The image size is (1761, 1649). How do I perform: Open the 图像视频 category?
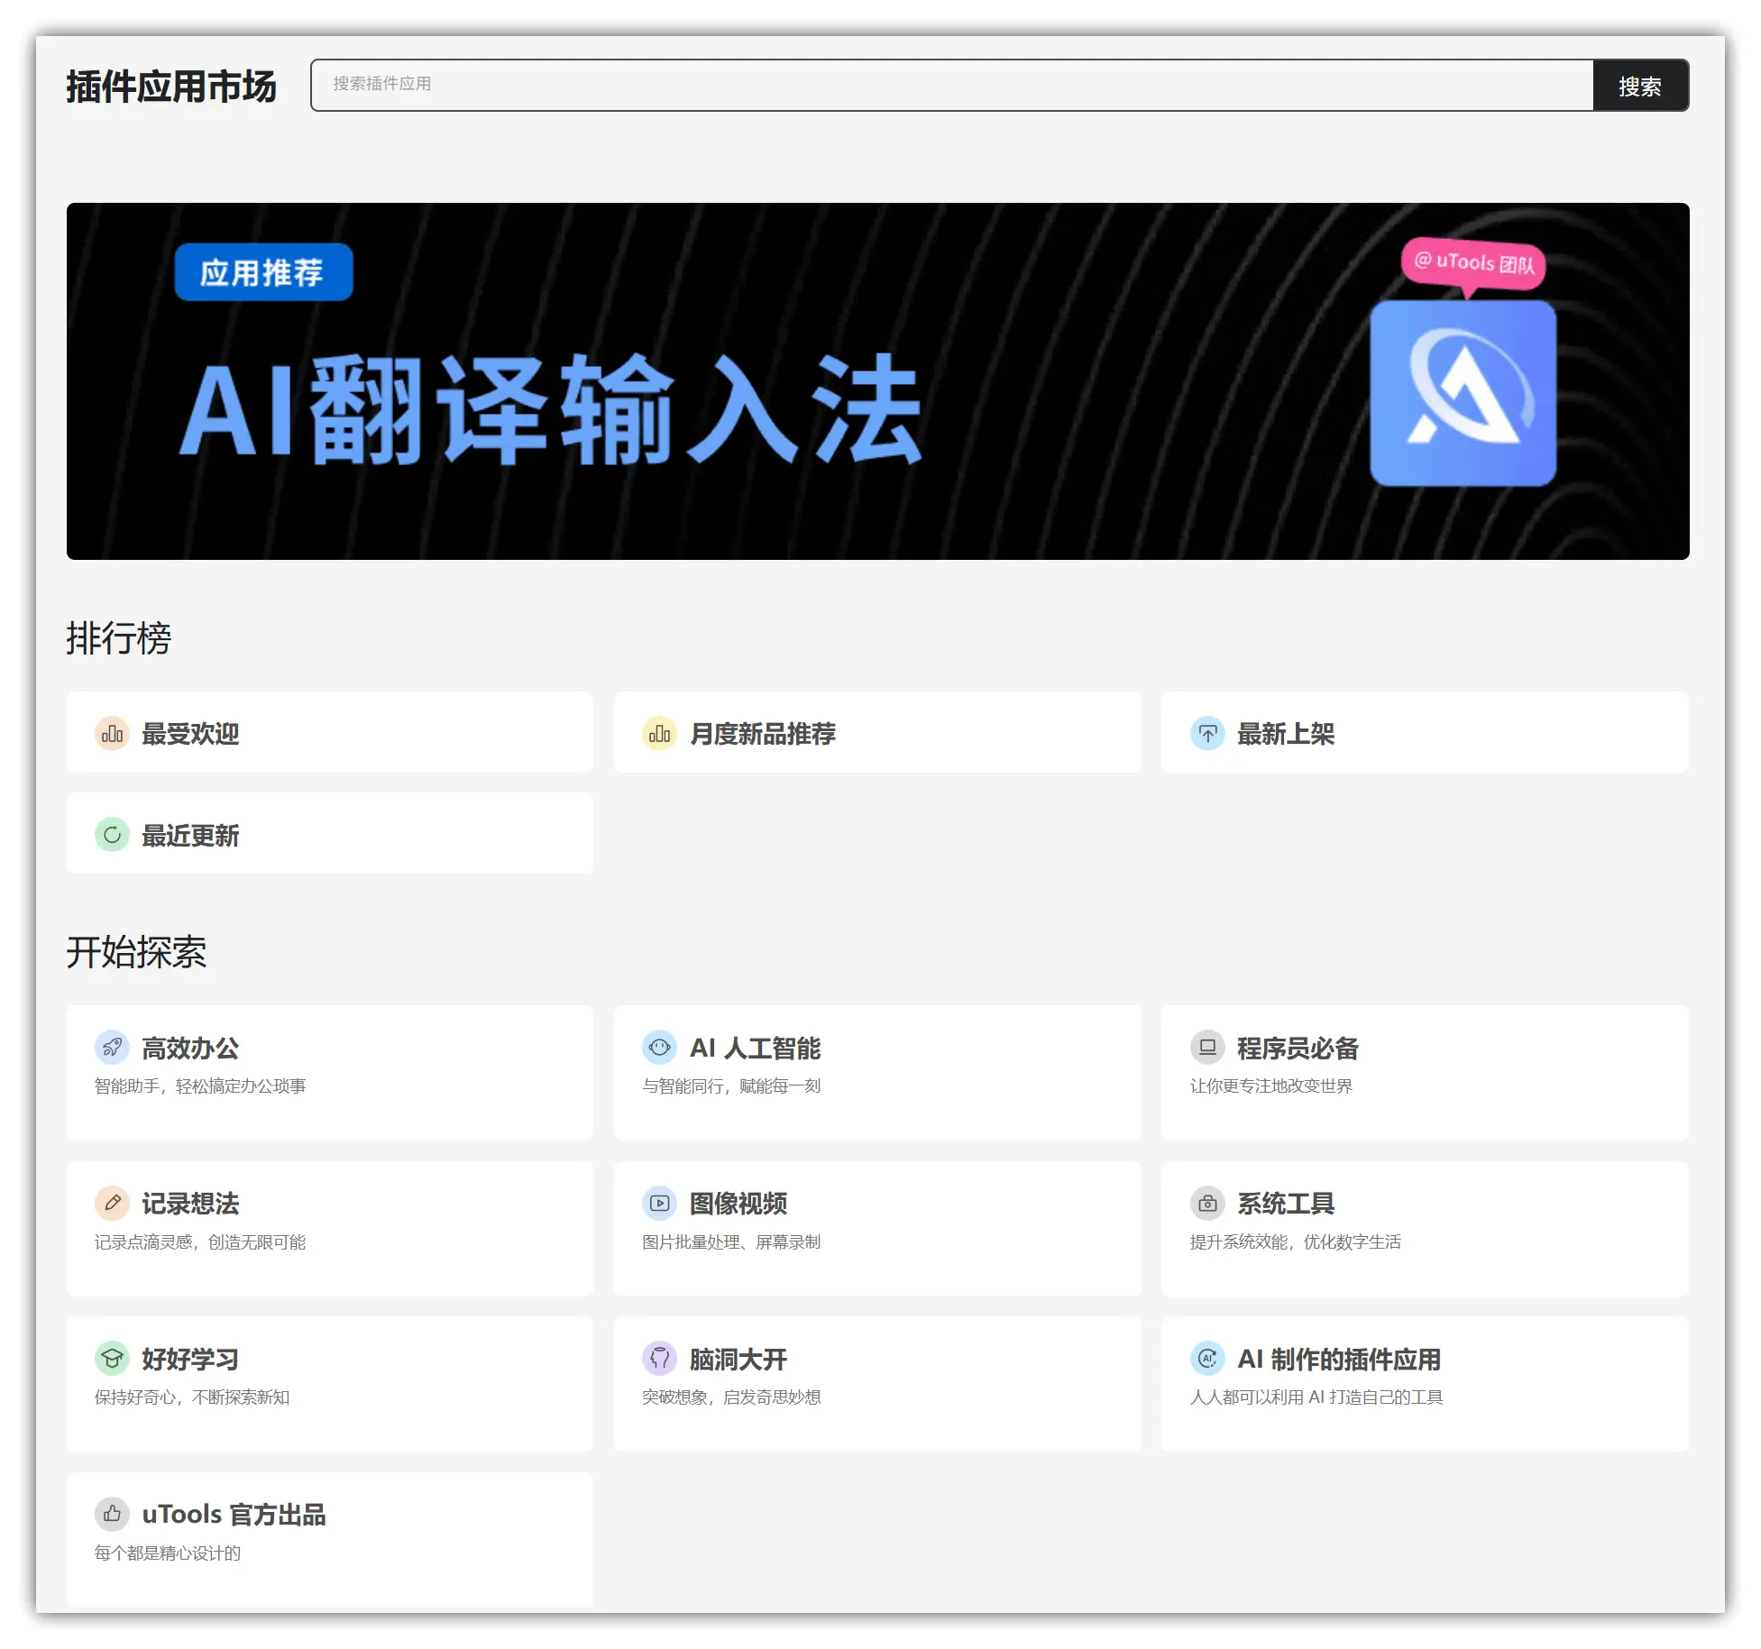(x=877, y=1229)
